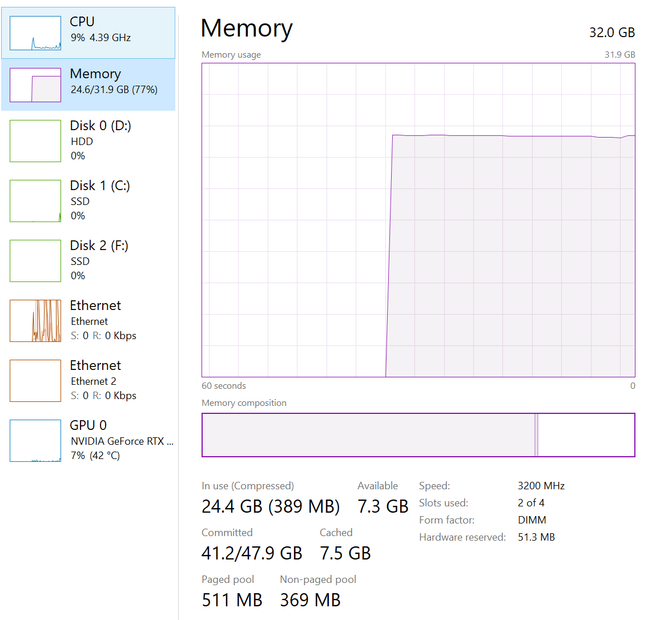Click the Committed memory value
Screen dimensions: 652x620
(x=252, y=553)
